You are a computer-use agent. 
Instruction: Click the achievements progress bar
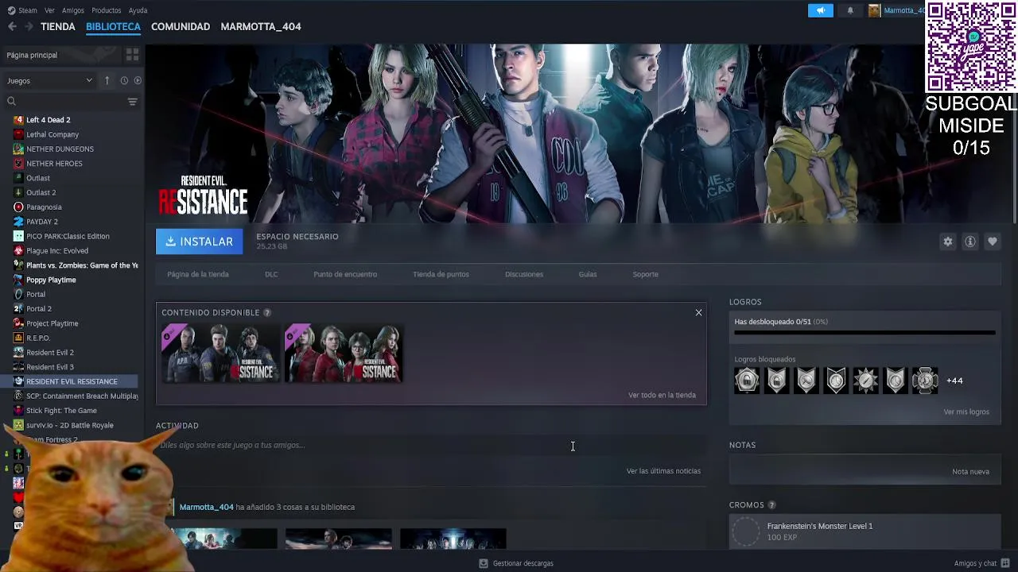tap(865, 333)
